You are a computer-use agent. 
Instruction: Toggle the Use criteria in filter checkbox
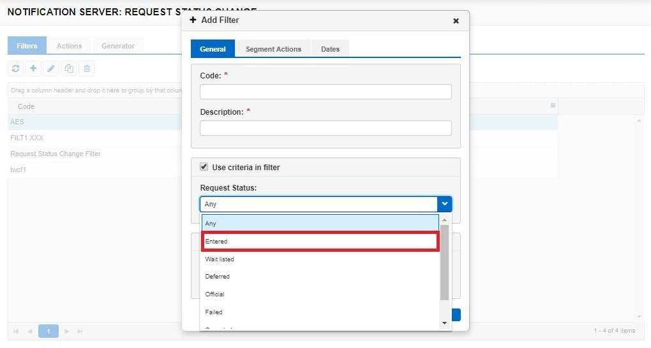[204, 167]
